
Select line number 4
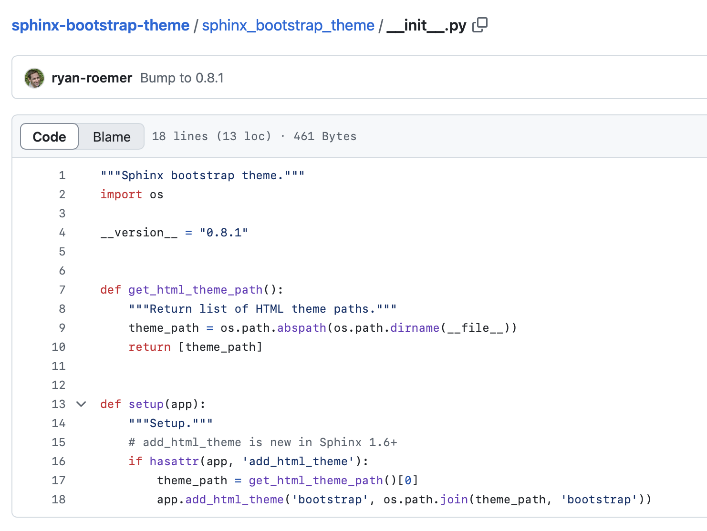[62, 233]
